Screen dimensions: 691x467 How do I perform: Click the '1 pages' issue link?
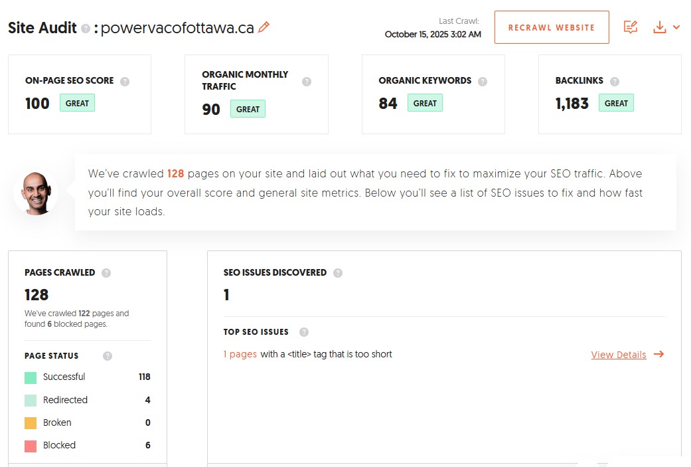coord(240,354)
